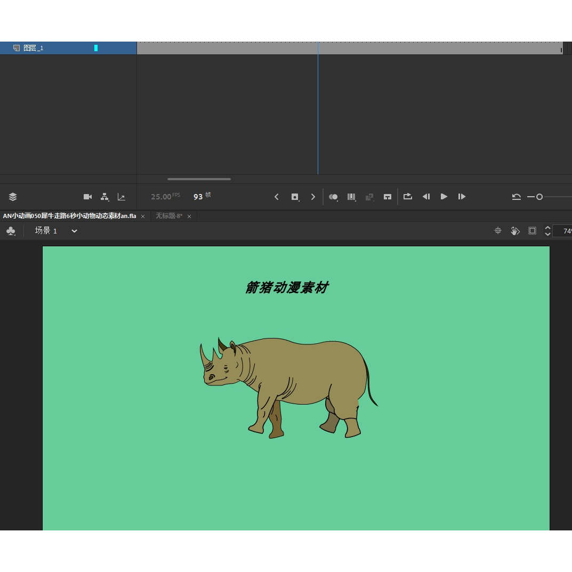Viewport: 572px width, 572px height.
Task: Click the create tween icon
Action: click(369, 197)
